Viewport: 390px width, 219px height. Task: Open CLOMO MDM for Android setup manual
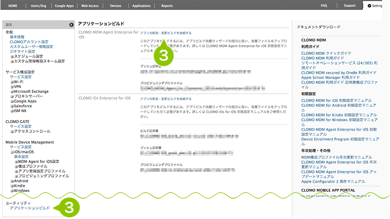(x=339, y=108)
